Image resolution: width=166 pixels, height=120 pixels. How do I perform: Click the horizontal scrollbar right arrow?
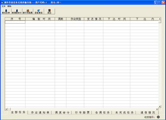point(157,109)
